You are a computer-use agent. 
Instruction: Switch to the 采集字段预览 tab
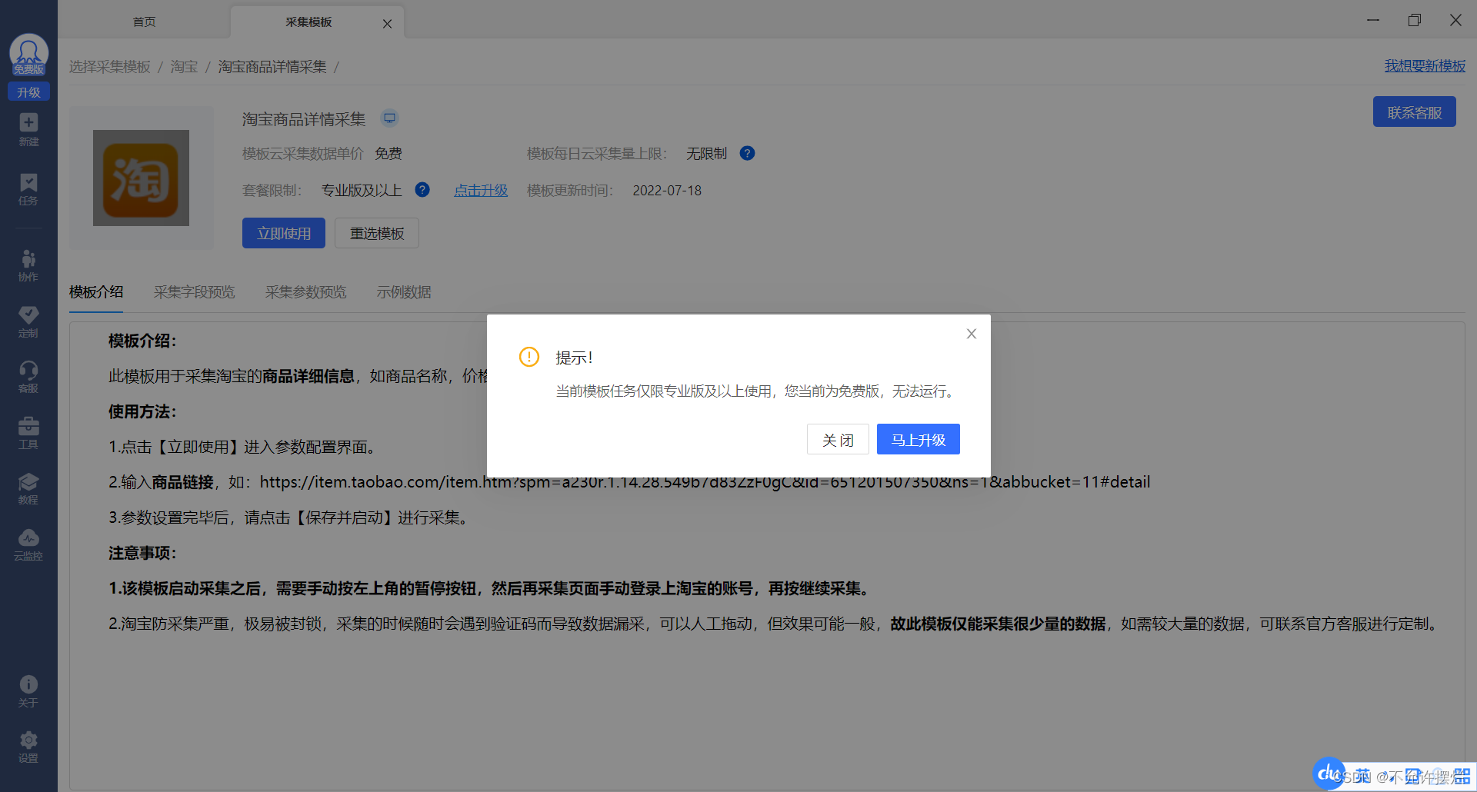pos(194,292)
